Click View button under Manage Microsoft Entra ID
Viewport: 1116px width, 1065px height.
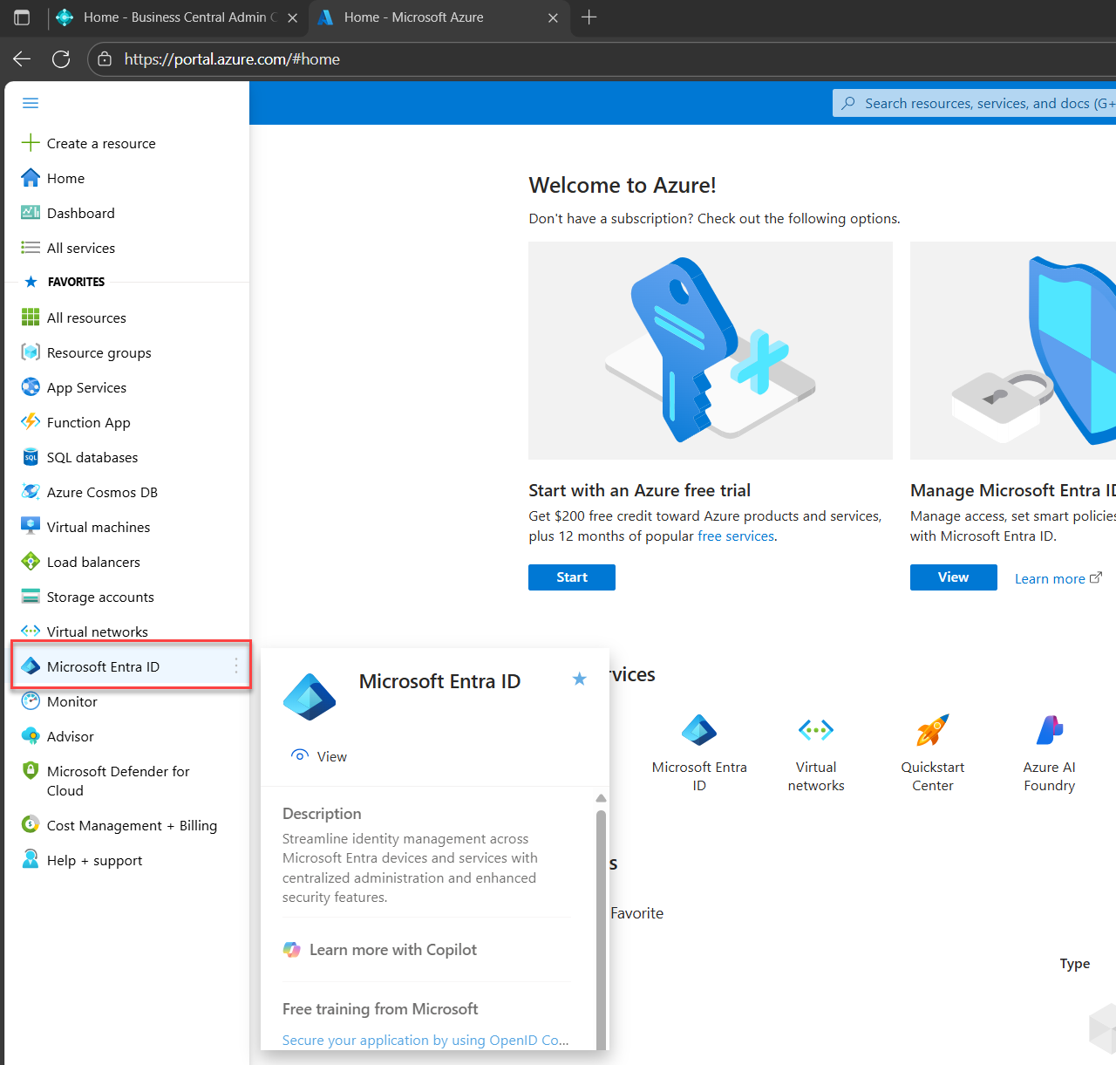(x=954, y=577)
